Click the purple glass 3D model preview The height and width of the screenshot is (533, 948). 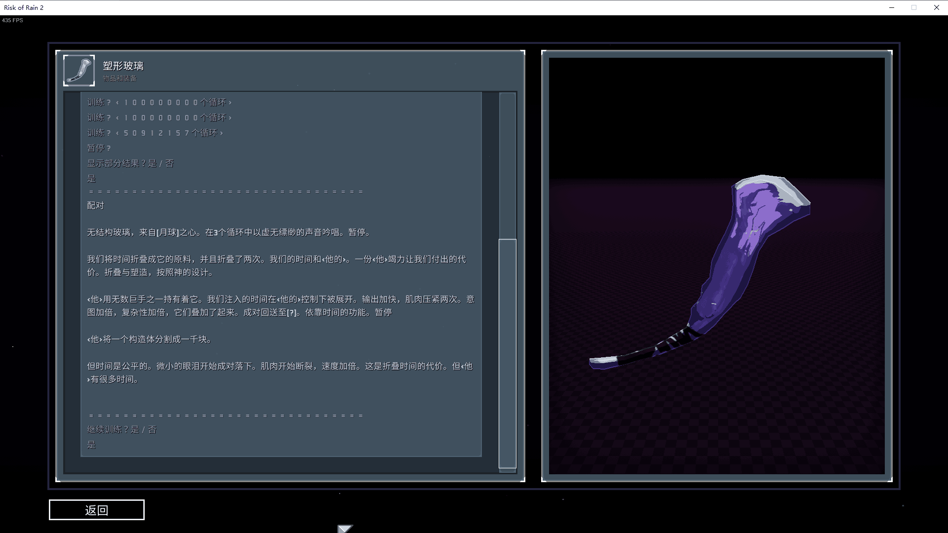(x=700, y=272)
